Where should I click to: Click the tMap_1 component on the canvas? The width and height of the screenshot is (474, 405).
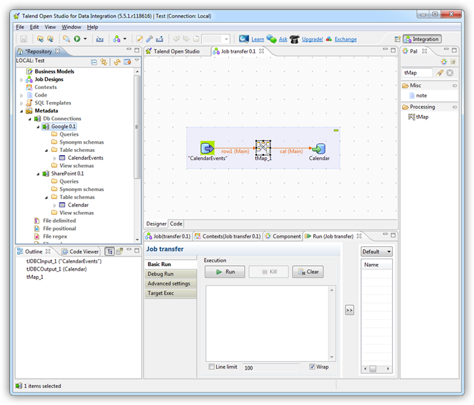(263, 148)
